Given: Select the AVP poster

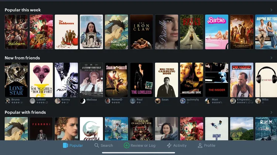Looking at the screenshot, I should click(x=66, y=80).
